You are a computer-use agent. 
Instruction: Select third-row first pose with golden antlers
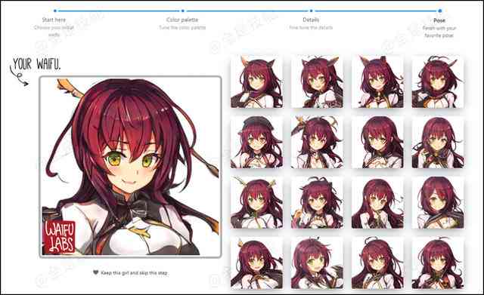[x=256, y=202]
